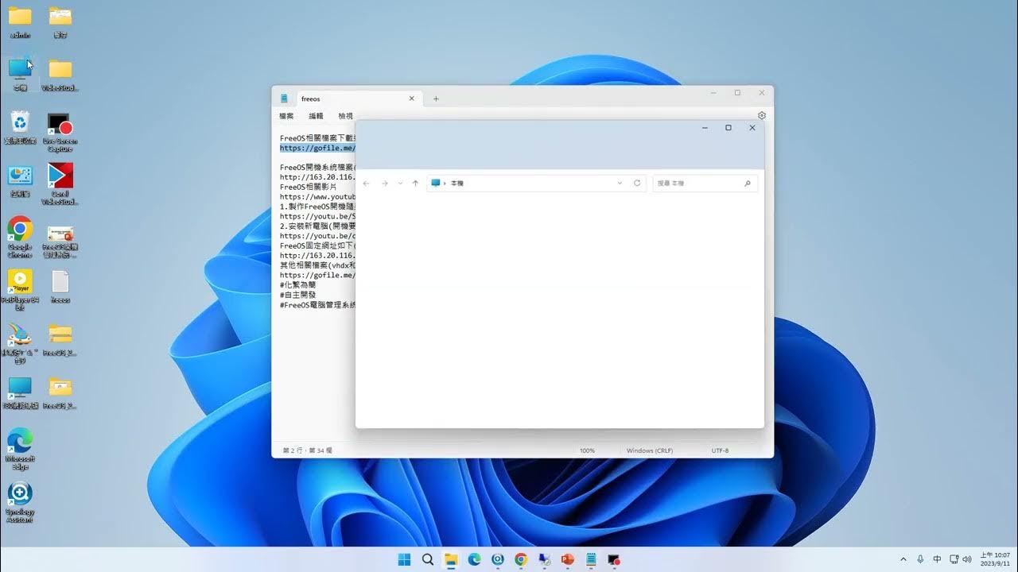Open the freeos text file on desktop
Screen dimensions: 1018x572
click(60, 286)
